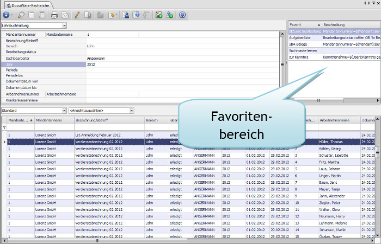Click add-user icon with green plus
The height and width of the screenshot is (244, 381).
pos(169,15)
